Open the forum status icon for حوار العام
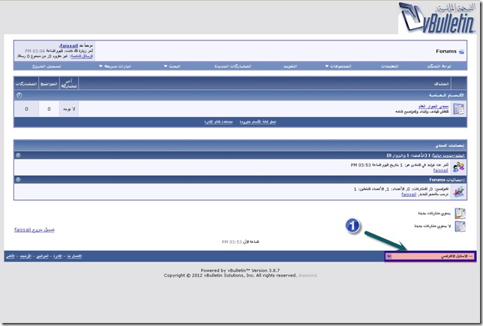The image size is (483, 326). [x=458, y=109]
